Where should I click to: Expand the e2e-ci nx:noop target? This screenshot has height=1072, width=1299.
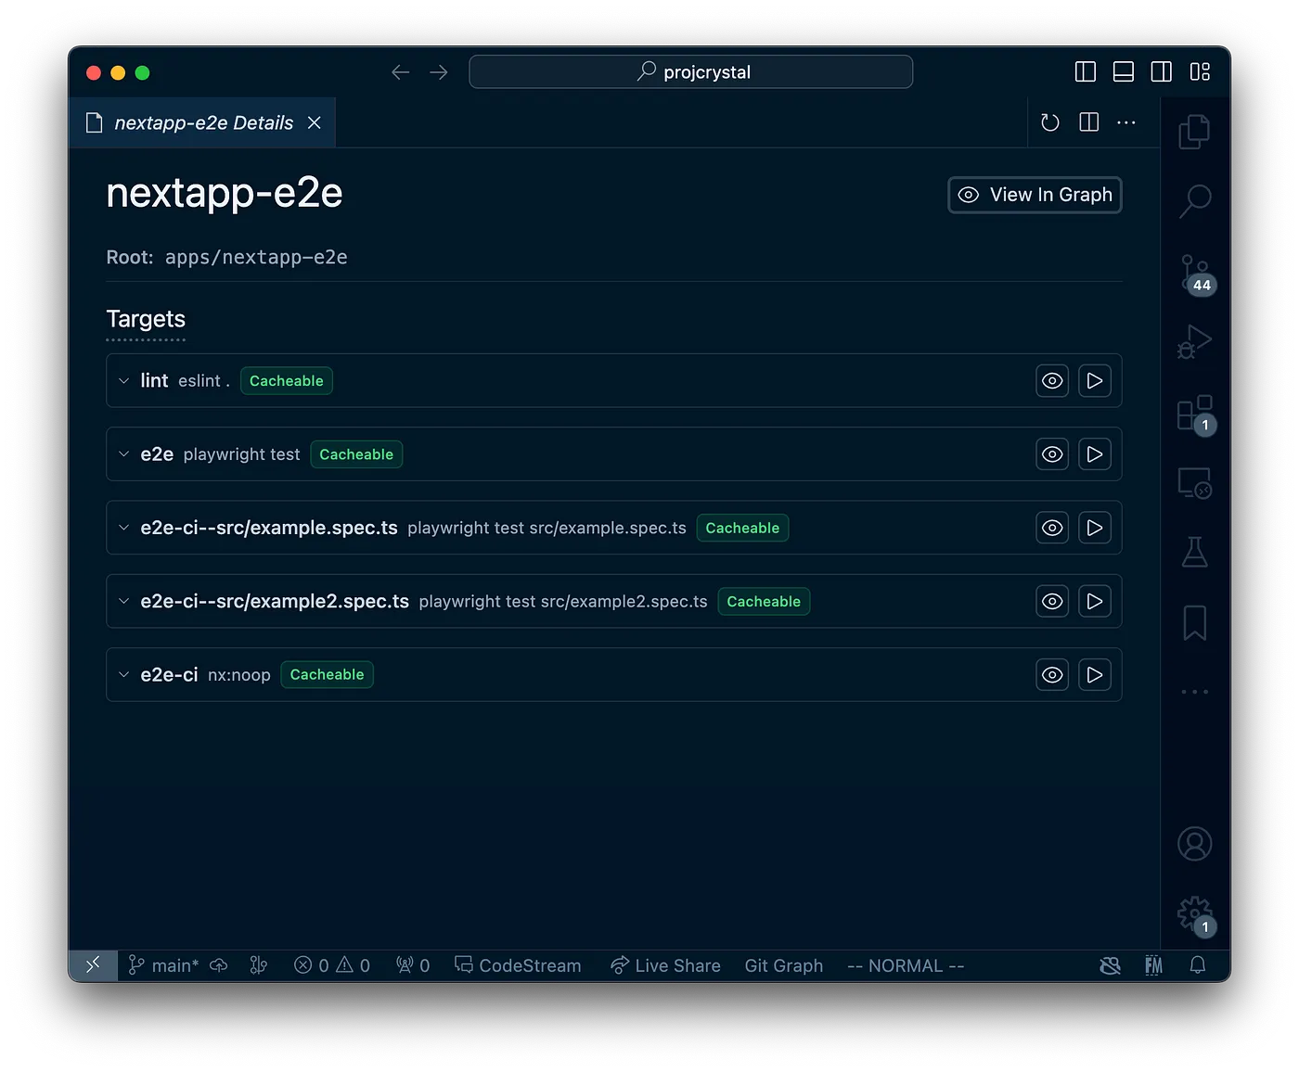124,675
